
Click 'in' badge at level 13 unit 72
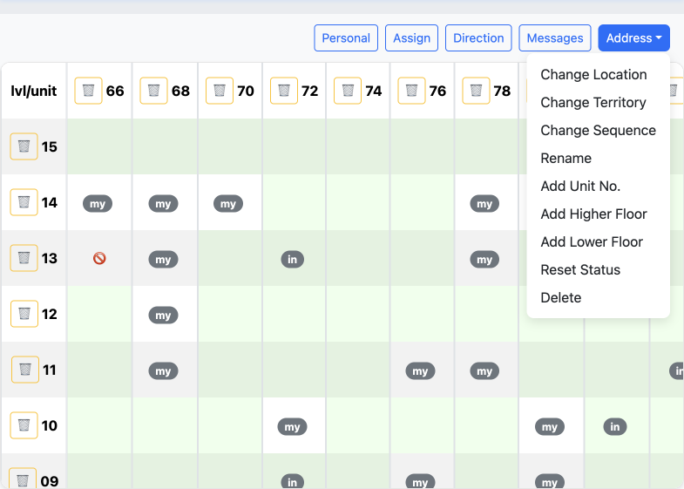pyautogui.click(x=292, y=260)
